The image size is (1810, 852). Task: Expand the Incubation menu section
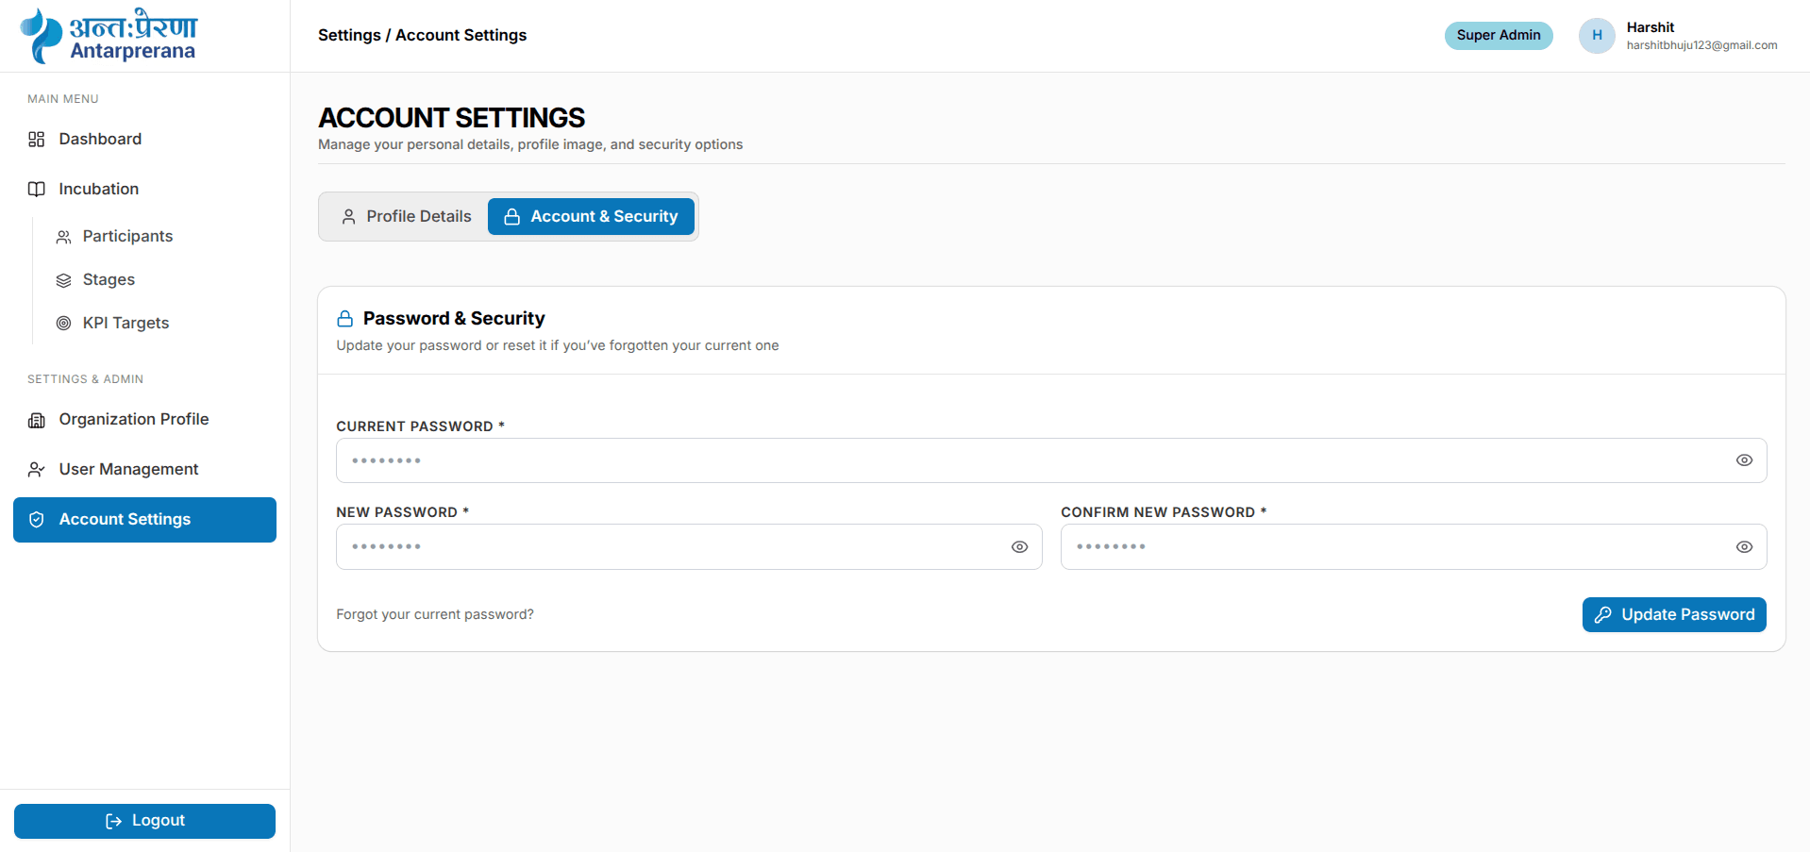click(x=144, y=190)
